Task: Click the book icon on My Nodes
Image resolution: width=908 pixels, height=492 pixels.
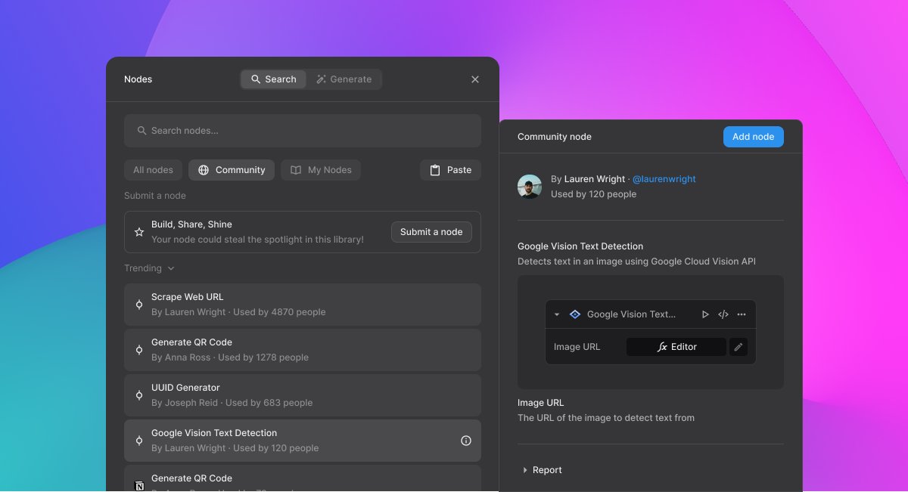Action: point(296,170)
